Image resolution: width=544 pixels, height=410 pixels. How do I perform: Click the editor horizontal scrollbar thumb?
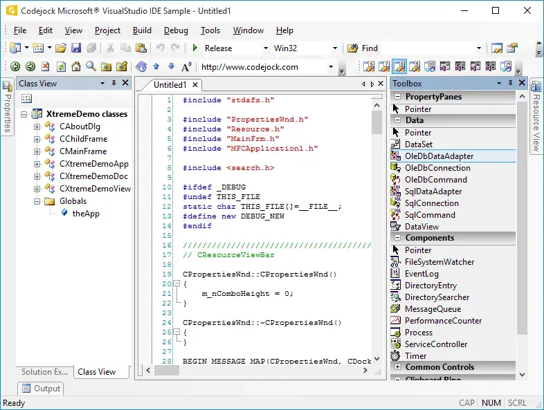pyautogui.click(x=167, y=371)
